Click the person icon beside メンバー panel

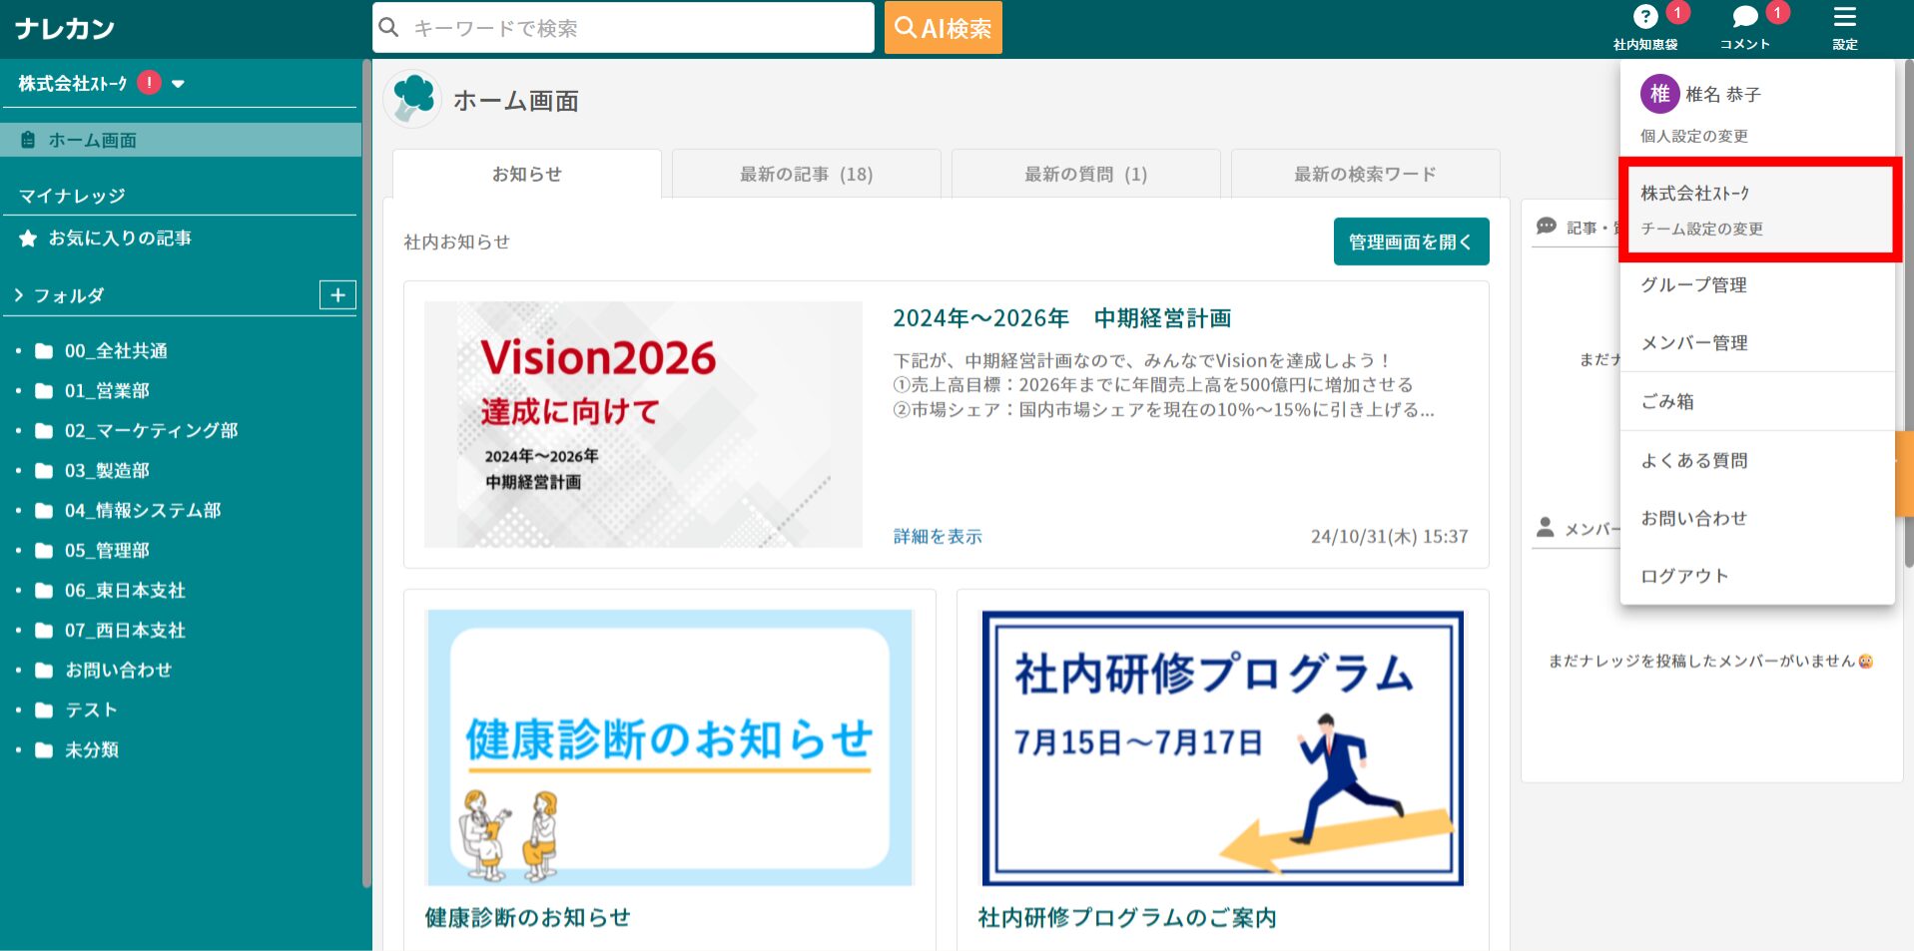tap(1546, 528)
